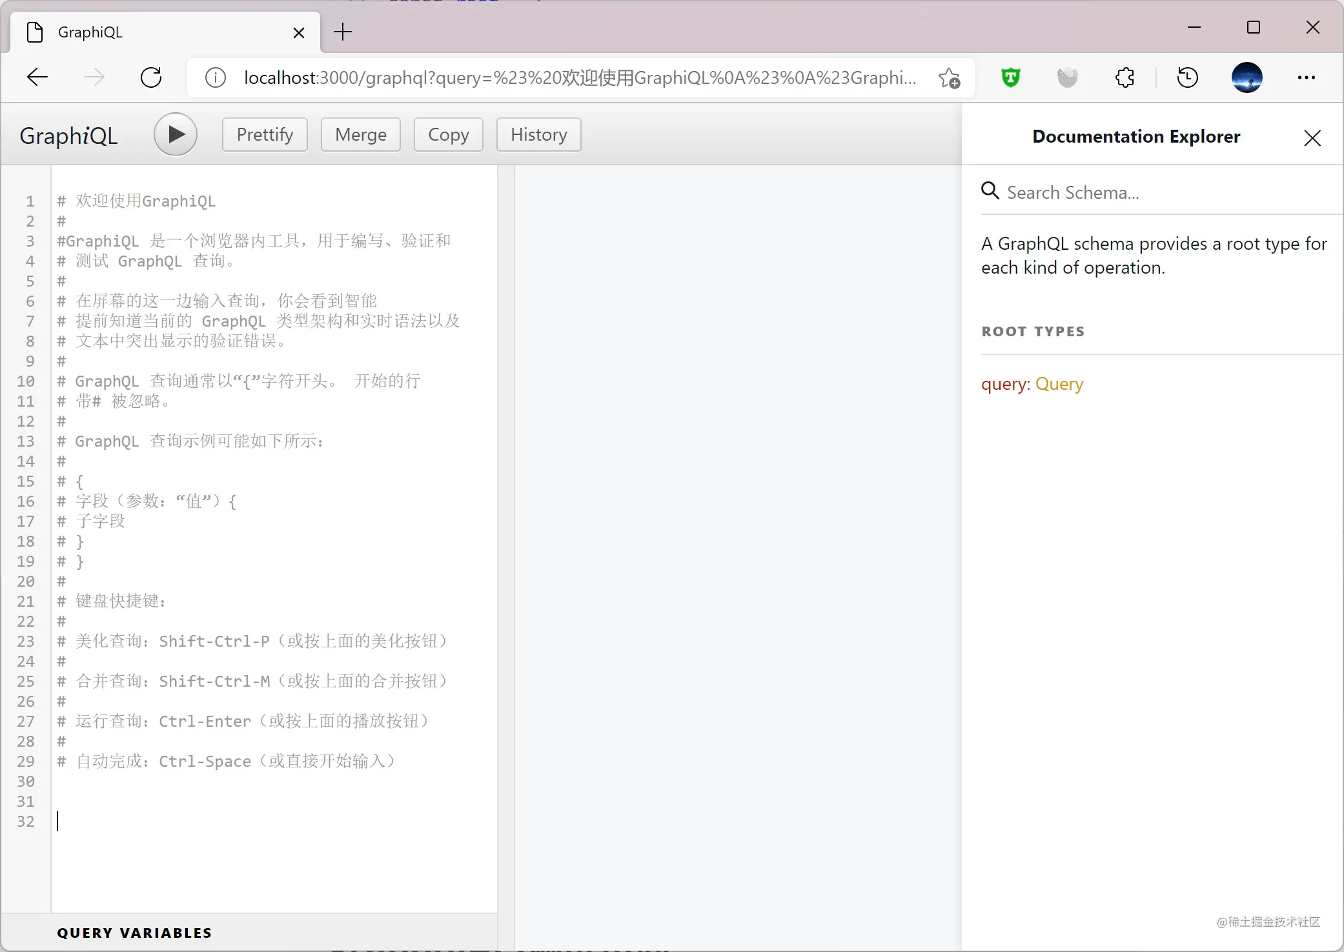Screen dimensions: 1344x952
Task: Open the History panel
Action: pos(539,134)
